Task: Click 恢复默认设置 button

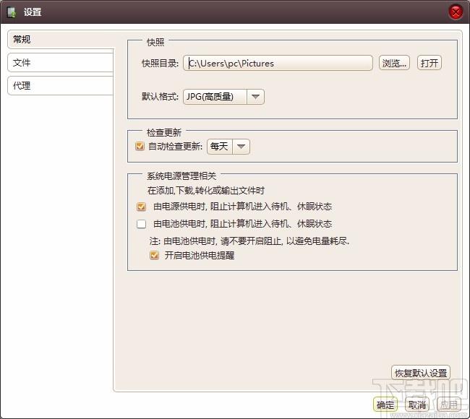Action: coord(421,373)
